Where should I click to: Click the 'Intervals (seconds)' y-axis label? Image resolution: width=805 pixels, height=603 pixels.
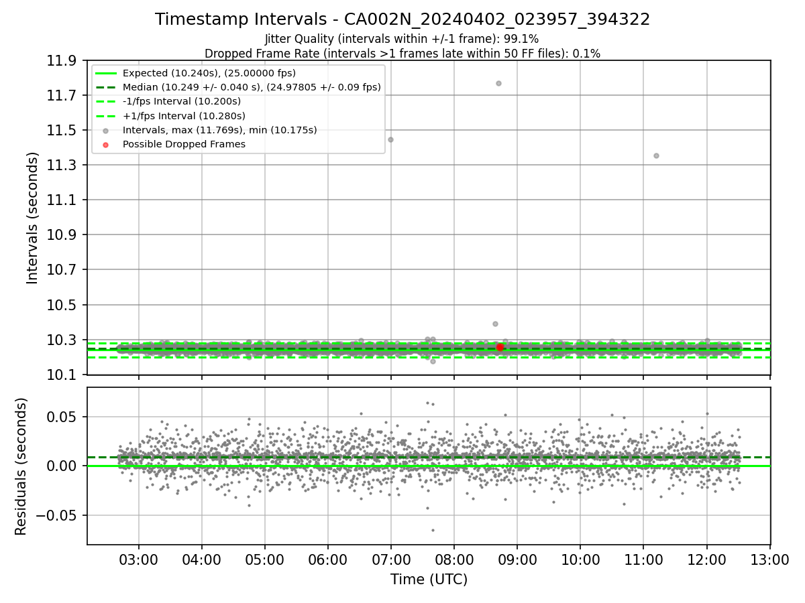point(32,218)
